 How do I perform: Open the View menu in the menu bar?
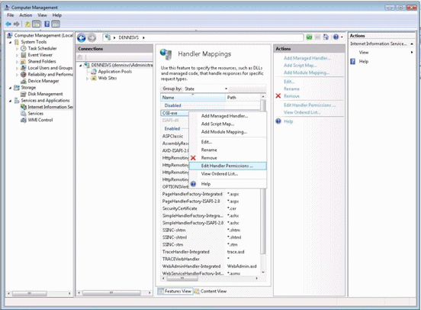[42, 15]
